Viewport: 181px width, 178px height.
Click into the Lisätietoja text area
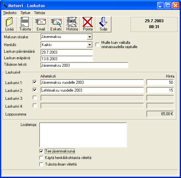click(83, 135)
